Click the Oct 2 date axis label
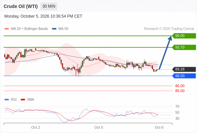Viewport: 197px width, 133px height. click(35, 127)
